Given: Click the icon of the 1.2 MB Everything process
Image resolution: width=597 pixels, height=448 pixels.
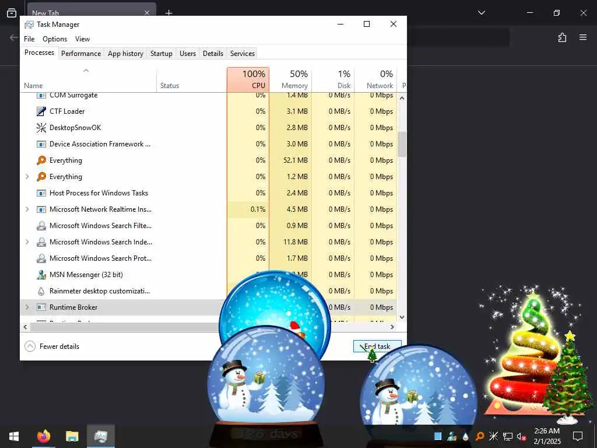Looking at the screenshot, I should [x=41, y=177].
